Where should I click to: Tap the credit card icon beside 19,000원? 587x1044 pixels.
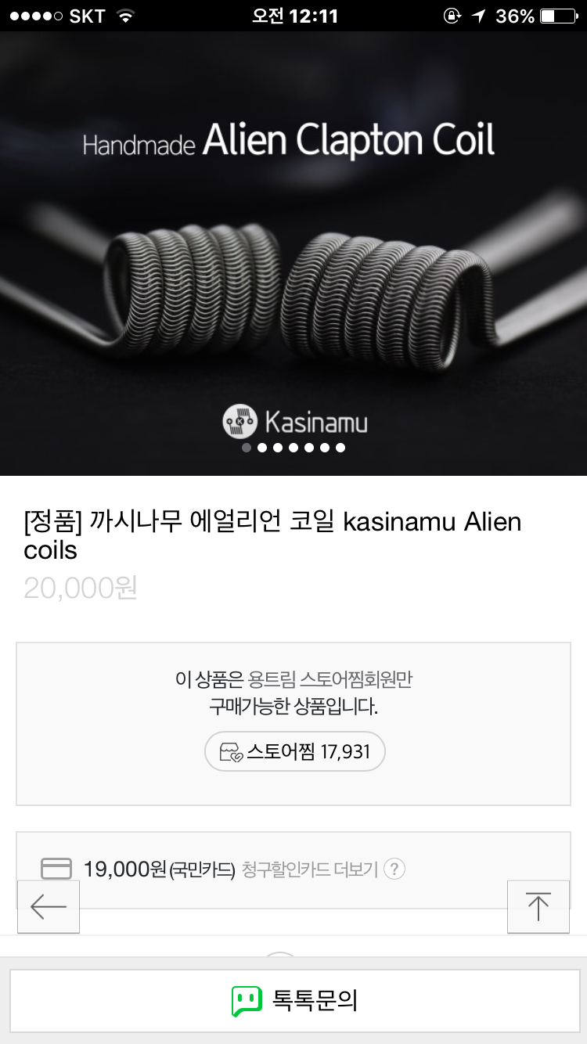point(56,869)
